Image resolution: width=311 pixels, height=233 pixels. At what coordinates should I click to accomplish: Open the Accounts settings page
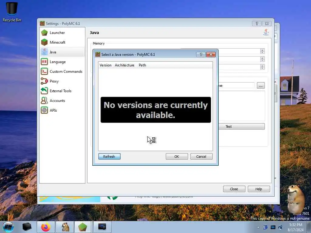point(62,101)
